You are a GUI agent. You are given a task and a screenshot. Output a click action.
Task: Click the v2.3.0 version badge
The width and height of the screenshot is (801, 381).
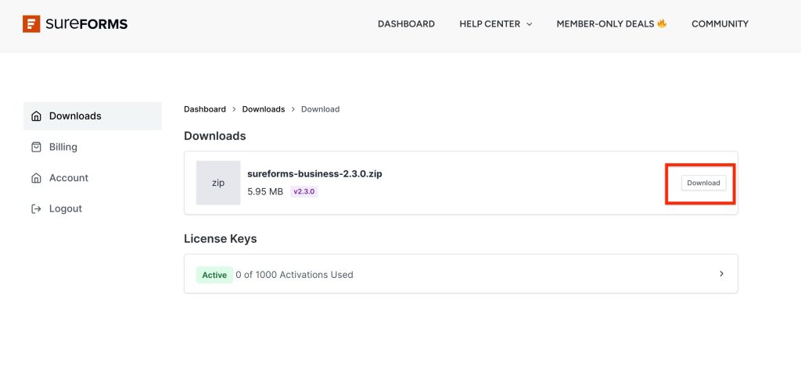304,191
